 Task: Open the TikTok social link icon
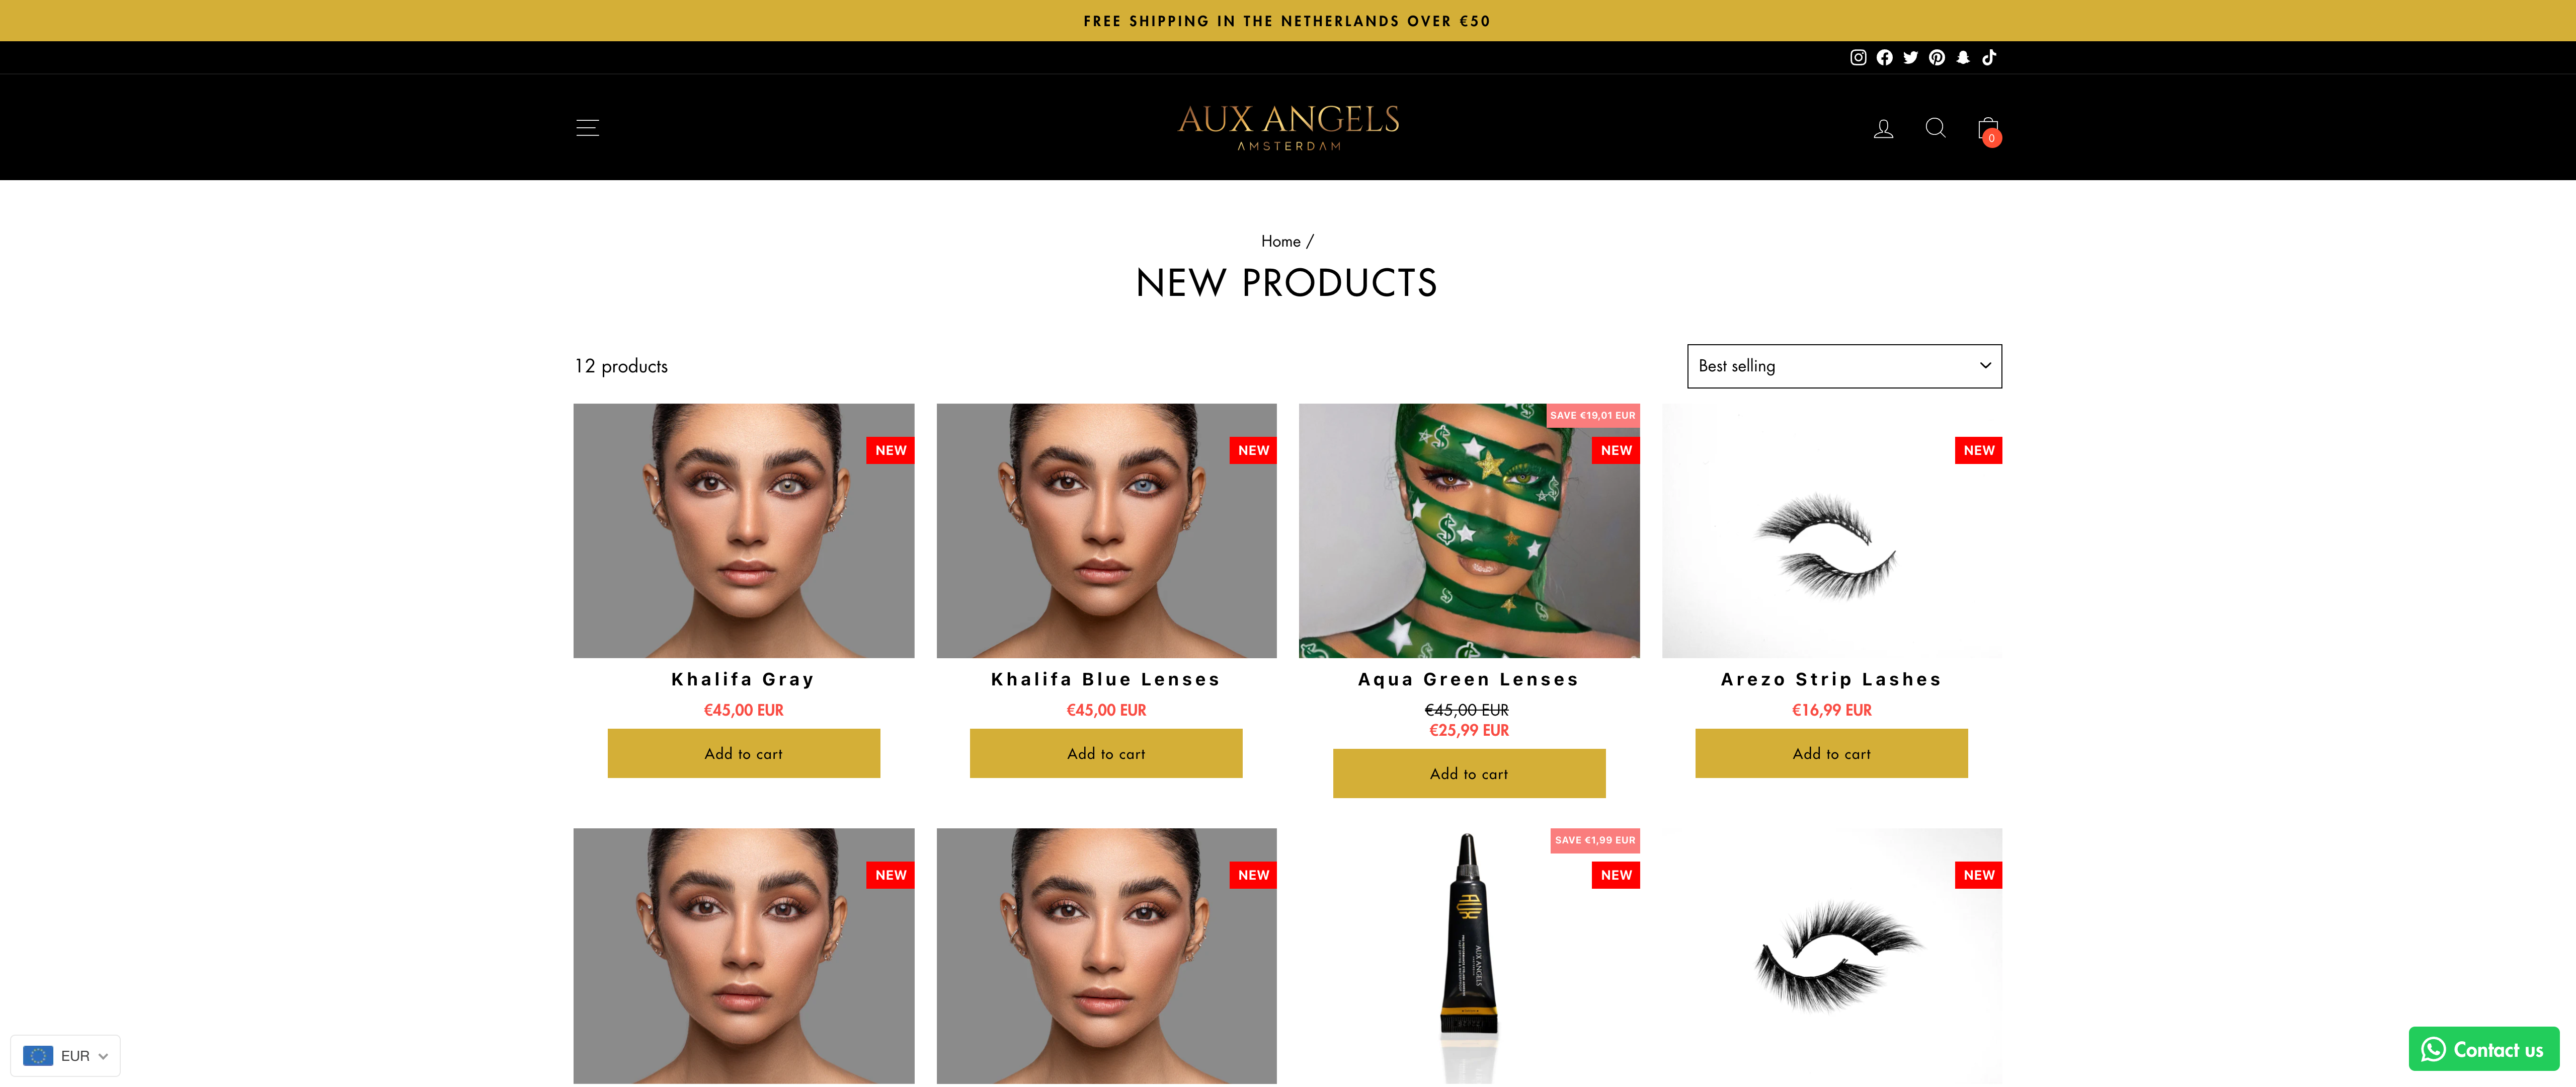click(1989, 57)
